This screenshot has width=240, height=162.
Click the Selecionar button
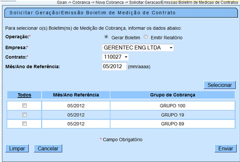[220, 85]
